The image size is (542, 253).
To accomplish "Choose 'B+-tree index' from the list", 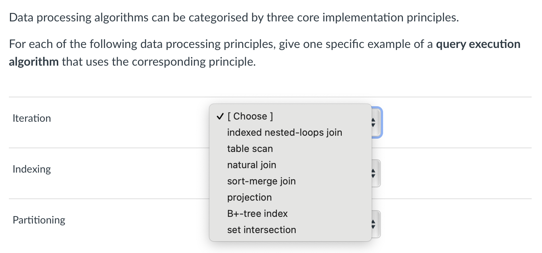I will pyautogui.click(x=257, y=214).
